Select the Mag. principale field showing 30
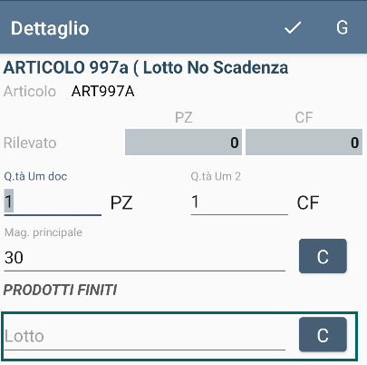Screen dimensions: 367x365 [x=145, y=257]
